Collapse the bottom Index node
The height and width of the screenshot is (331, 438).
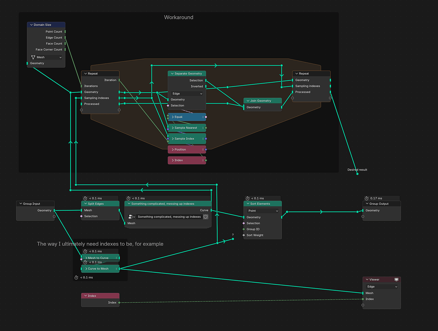coord(86,296)
